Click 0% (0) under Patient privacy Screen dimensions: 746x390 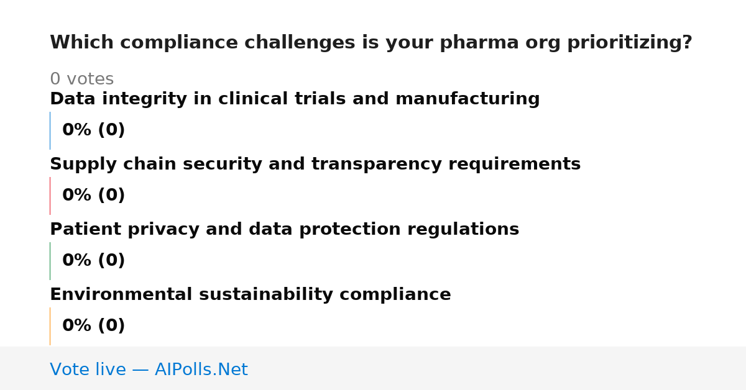pos(94,261)
